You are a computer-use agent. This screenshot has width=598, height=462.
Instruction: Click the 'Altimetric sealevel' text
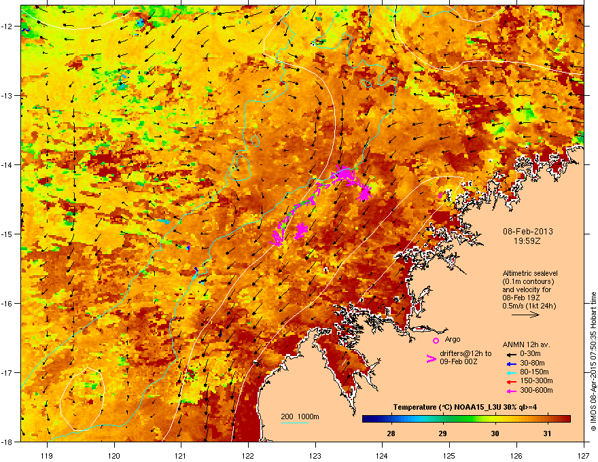(530, 273)
